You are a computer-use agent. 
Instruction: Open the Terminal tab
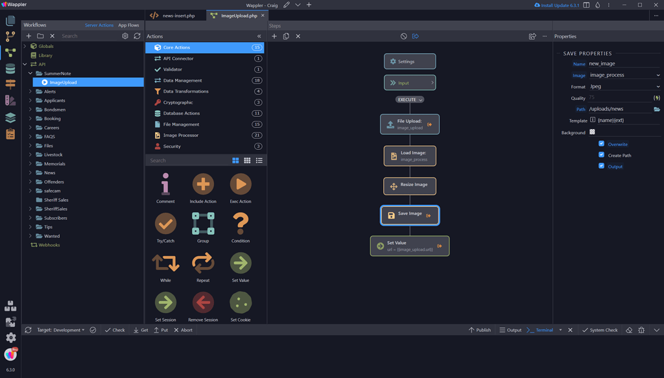[x=540, y=330]
